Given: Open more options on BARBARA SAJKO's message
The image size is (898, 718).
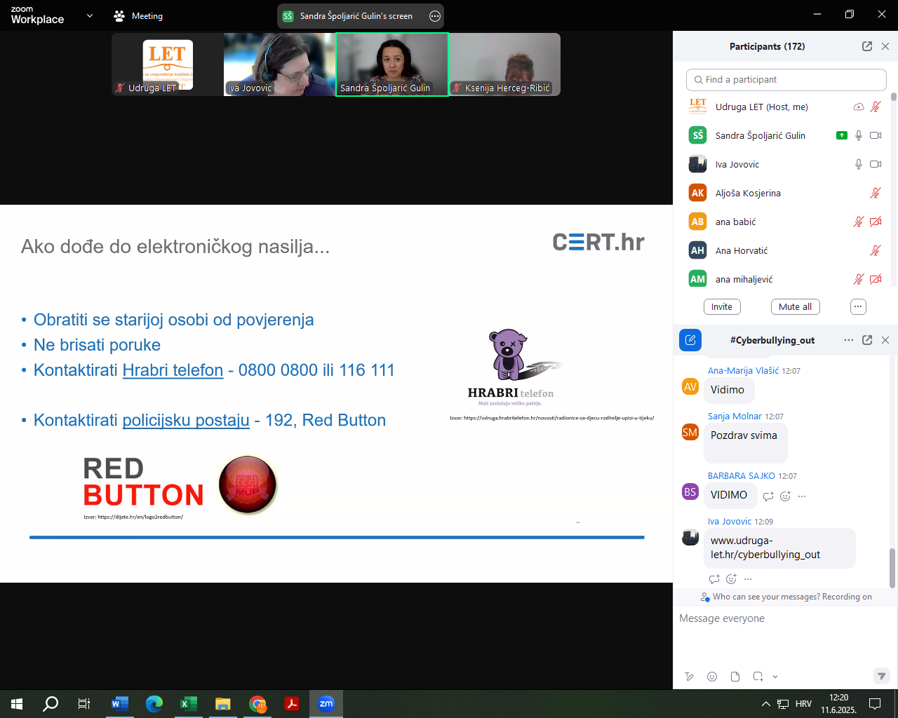Looking at the screenshot, I should pyautogui.click(x=802, y=496).
